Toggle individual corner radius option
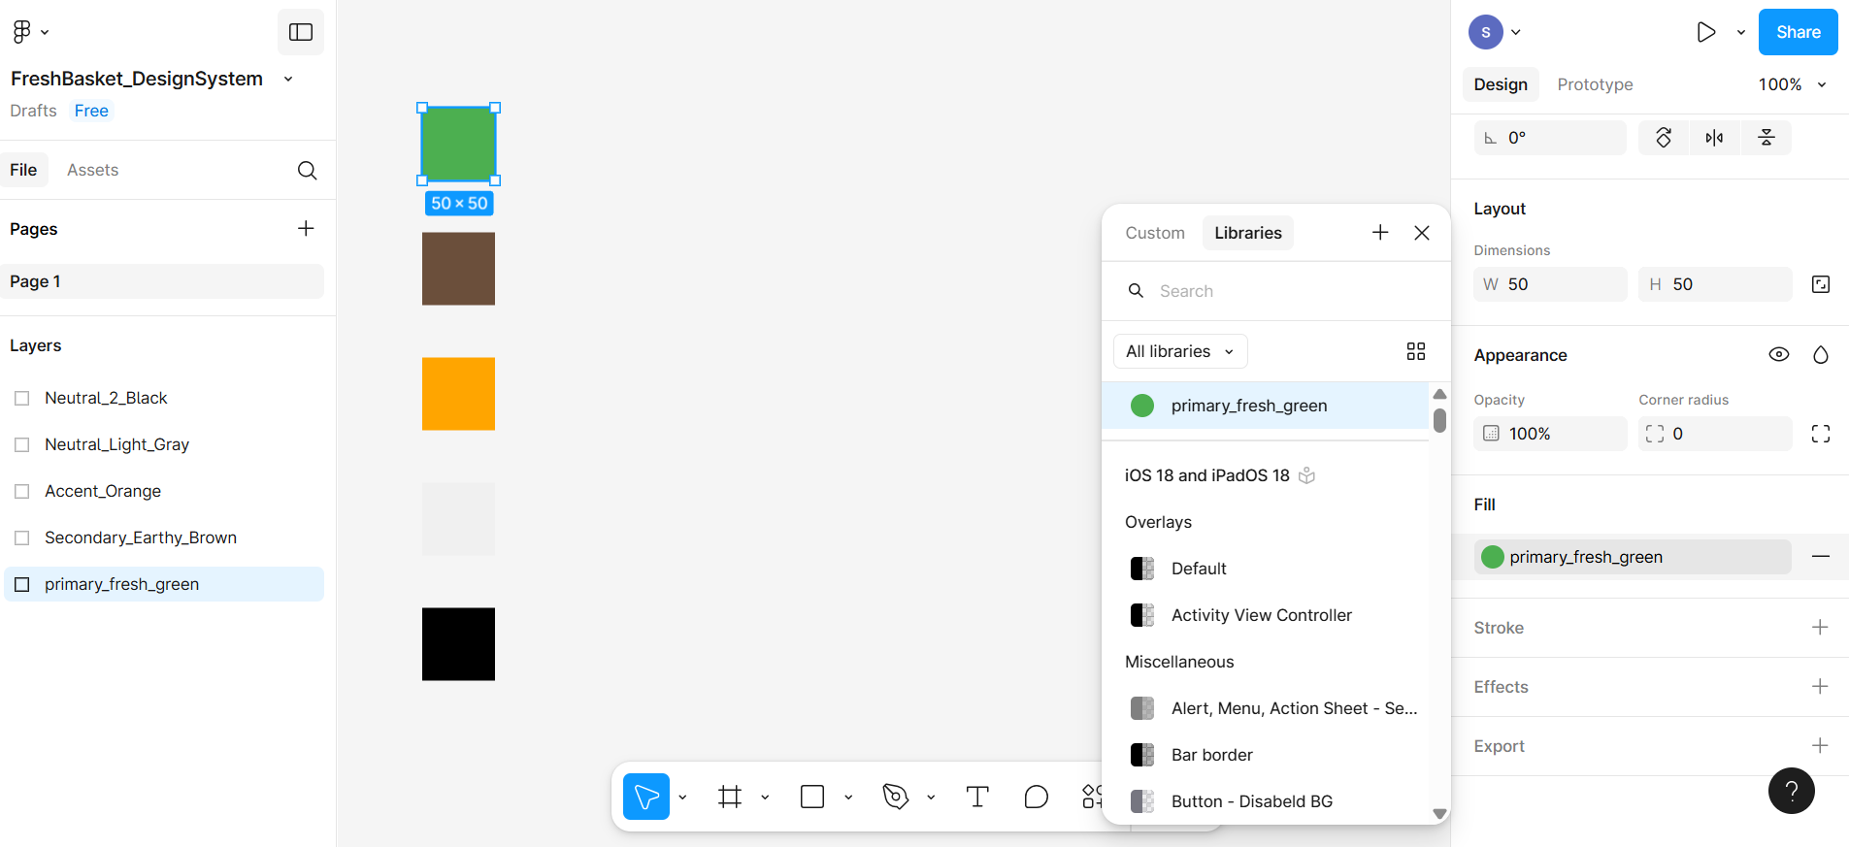 (1820, 434)
